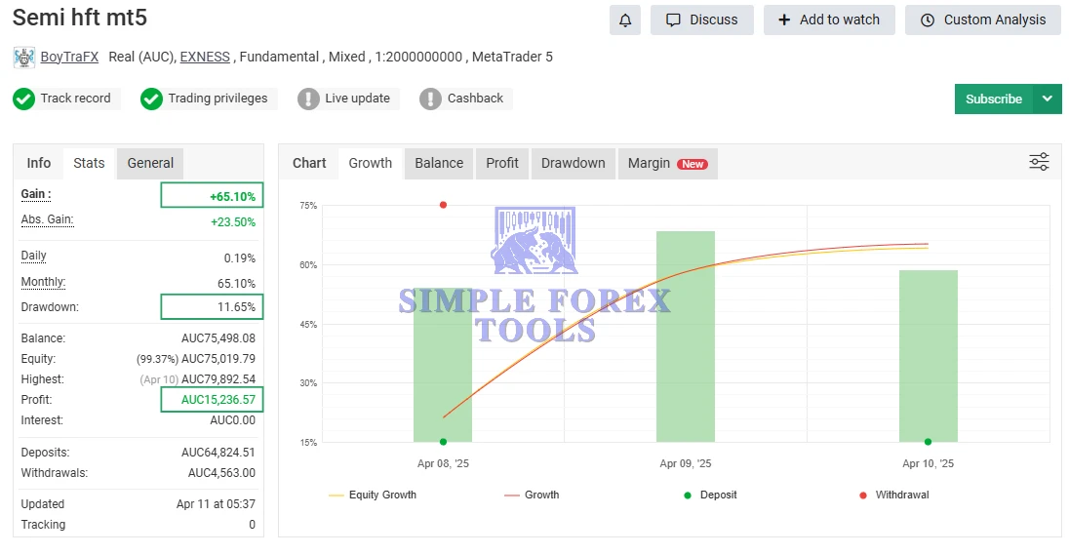The image size is (1069, 555).
Task: Switch to the General tab
Action: click(150, 163)
